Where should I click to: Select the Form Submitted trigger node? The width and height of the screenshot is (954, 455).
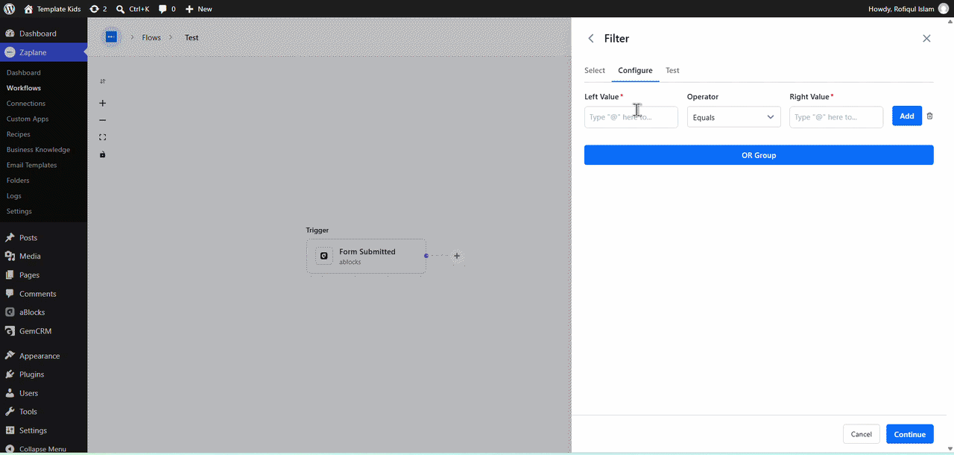(x=366, y=257)
